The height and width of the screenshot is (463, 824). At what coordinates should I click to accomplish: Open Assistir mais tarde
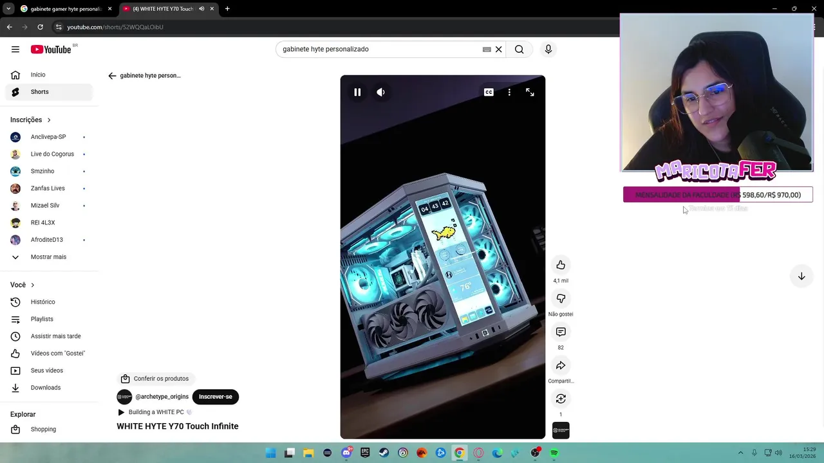pyautogui.click(x=49, y=336)
